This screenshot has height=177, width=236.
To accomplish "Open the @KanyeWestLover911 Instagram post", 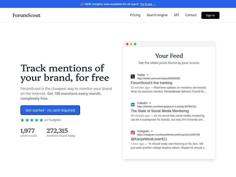I will pos(148,139).
